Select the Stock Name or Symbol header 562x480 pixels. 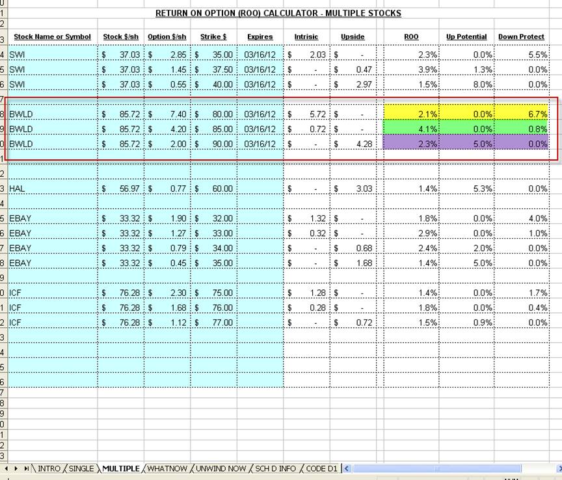52,36
